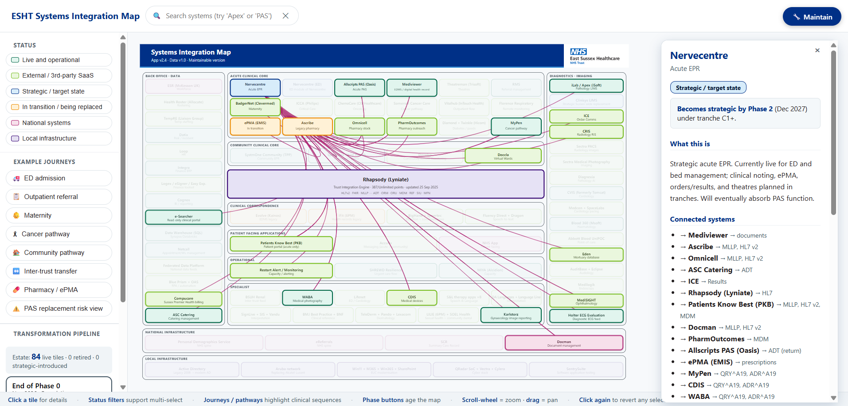Image resolution: width=848 pixels, height=406 pixels.
Task: Open the Maintain mode button
Action: coord(812,17)
